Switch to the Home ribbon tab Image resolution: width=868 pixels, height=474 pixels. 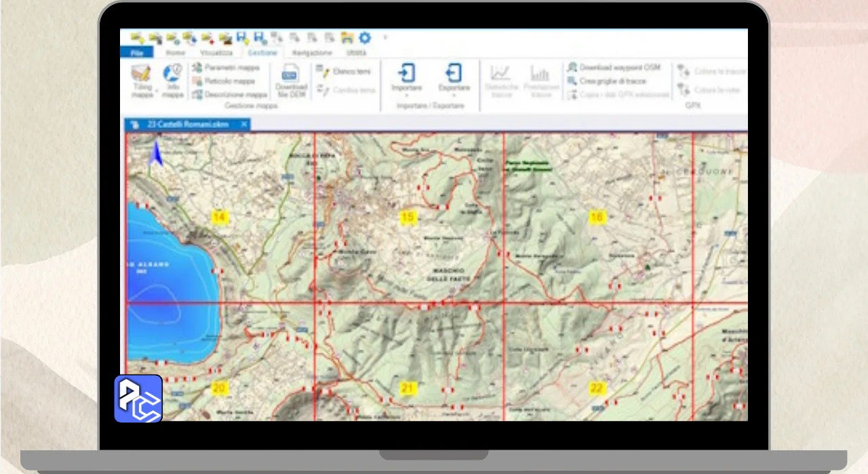(x=176, y=53)
